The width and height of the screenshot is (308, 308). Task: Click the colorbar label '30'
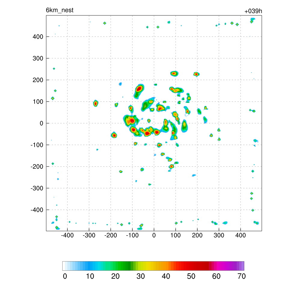point(141,276)
